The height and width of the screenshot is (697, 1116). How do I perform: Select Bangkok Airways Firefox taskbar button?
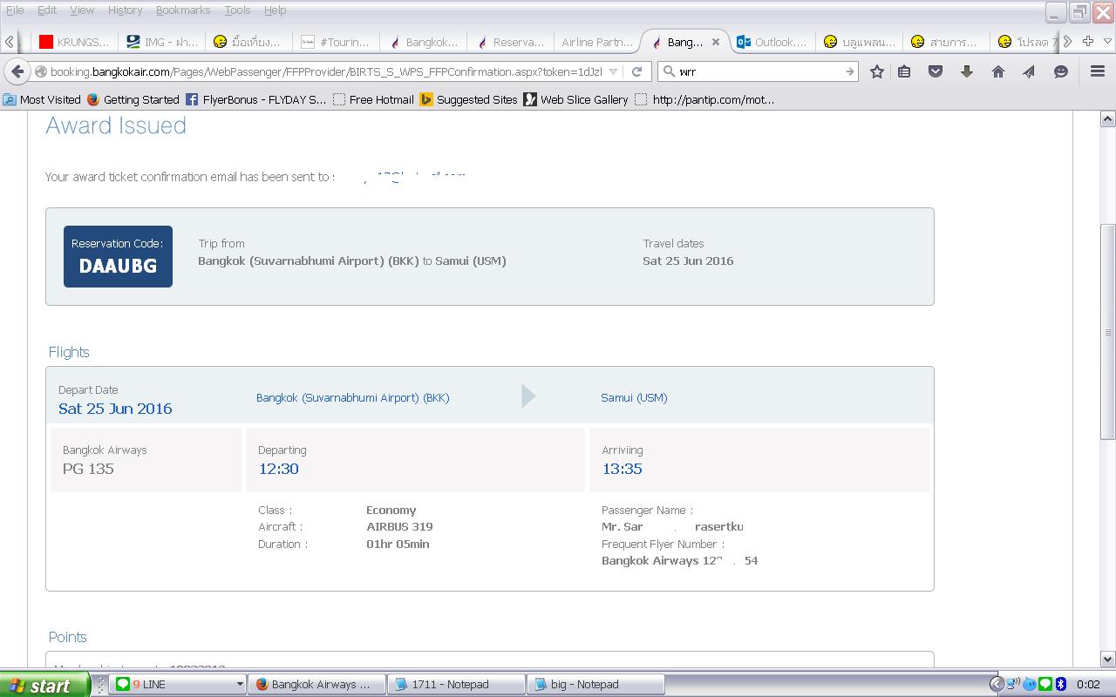317,684
